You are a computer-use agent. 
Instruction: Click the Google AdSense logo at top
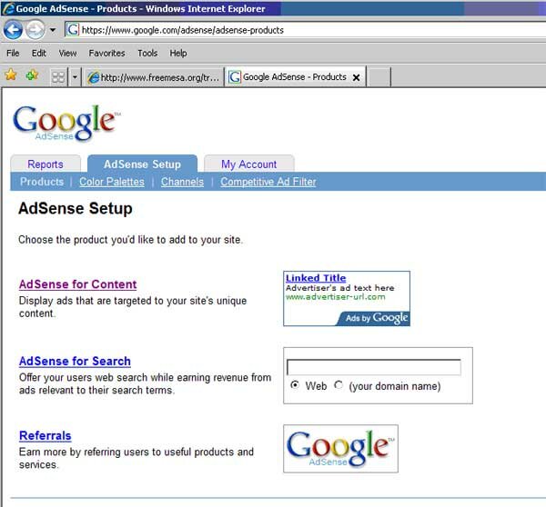(66, 123)
